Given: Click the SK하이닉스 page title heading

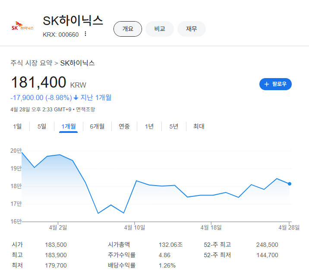Looking at the screenshot, I should pyautogui.click(x=73, y=20).
